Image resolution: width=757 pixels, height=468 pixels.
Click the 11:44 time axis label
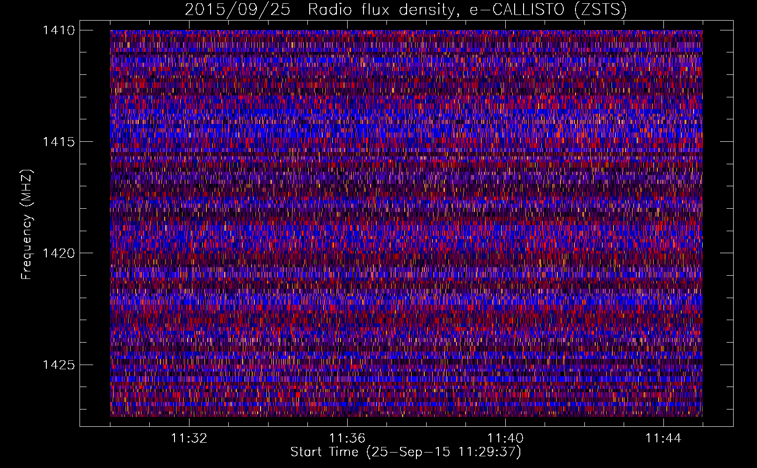(x=663, y=439)
